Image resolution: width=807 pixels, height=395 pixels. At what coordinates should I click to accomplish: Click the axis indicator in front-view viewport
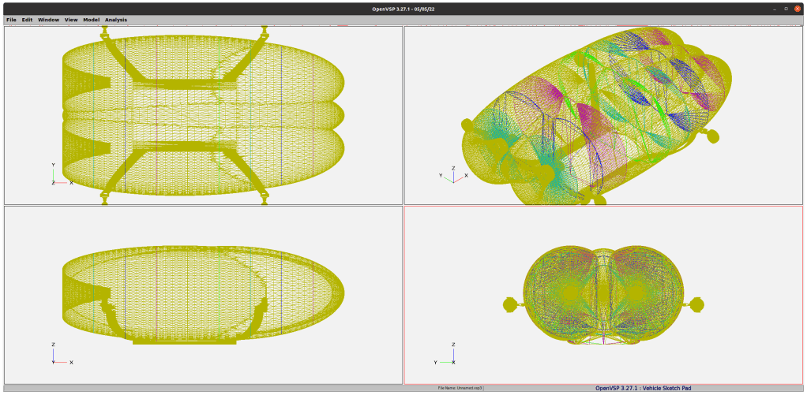445,356
